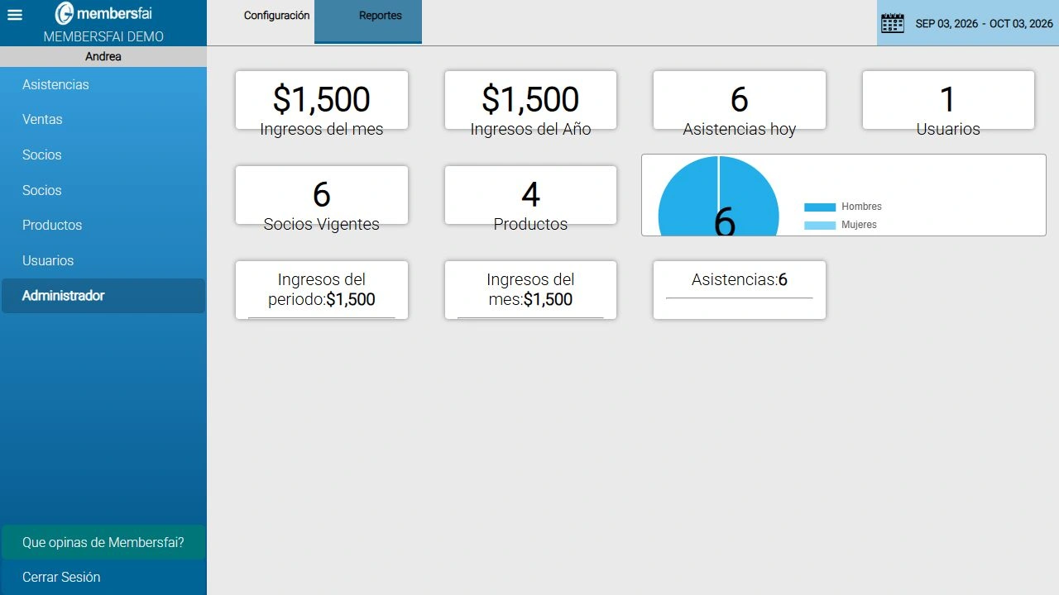This screenshot has height=595, width=1059.
Task: Open Asistencias in the sidebar menu
Action: coord(103,84)
